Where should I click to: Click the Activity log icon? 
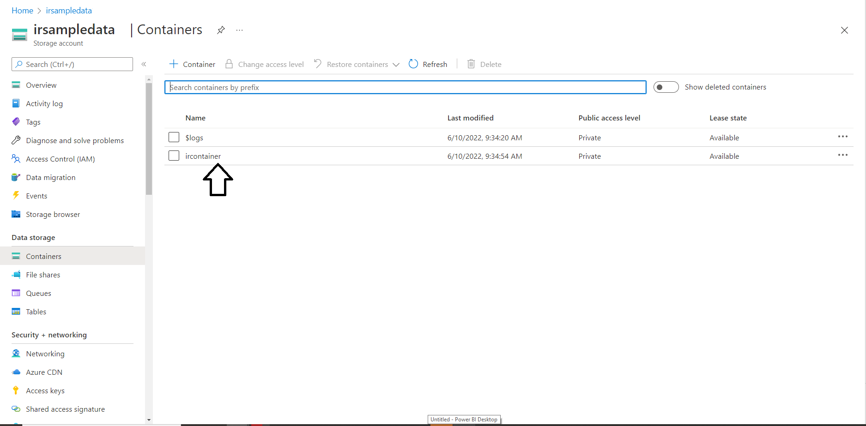pos(16,103)
